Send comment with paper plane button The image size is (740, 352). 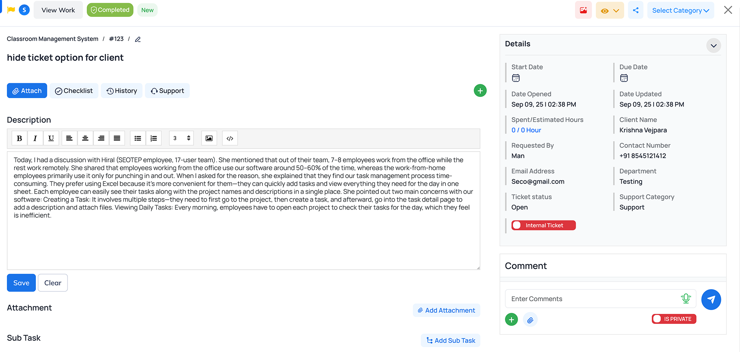(x=711, y=300)
